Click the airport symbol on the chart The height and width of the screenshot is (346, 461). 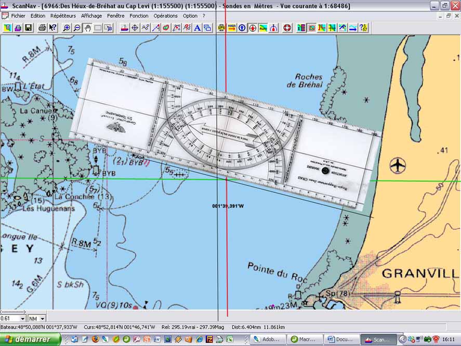point(398,165)
